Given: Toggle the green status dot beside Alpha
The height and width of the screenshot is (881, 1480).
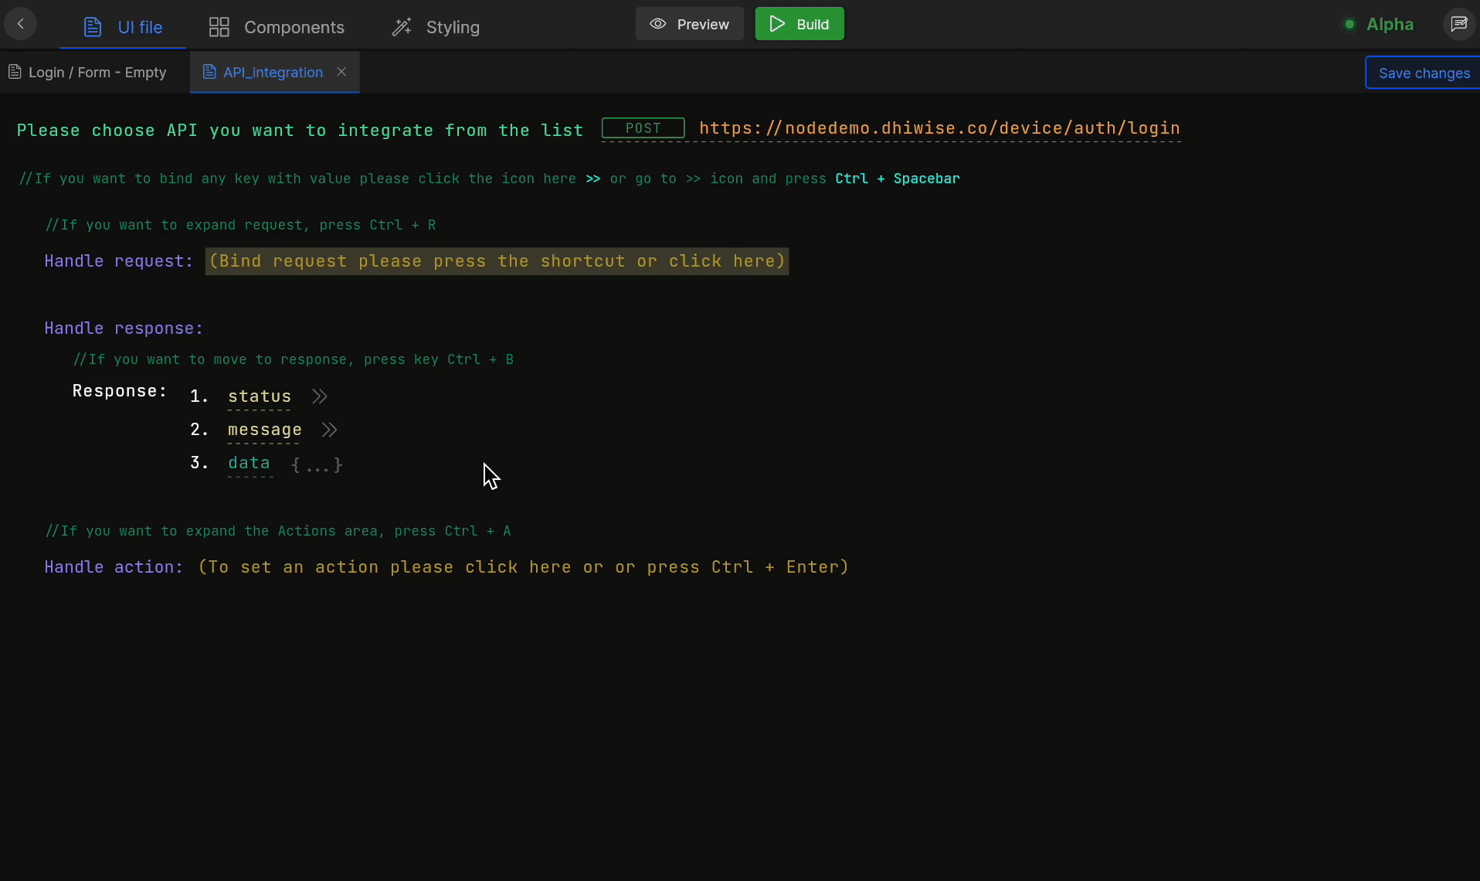Looking at the screenshot, I should 1349,24.
